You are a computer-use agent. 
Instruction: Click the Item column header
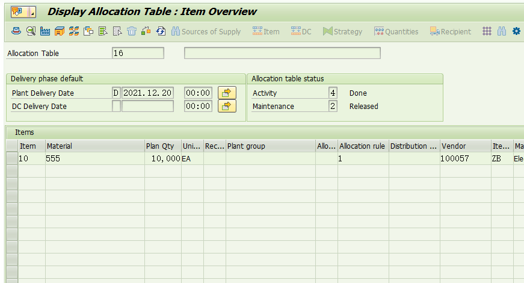click(x=31, y=146)
